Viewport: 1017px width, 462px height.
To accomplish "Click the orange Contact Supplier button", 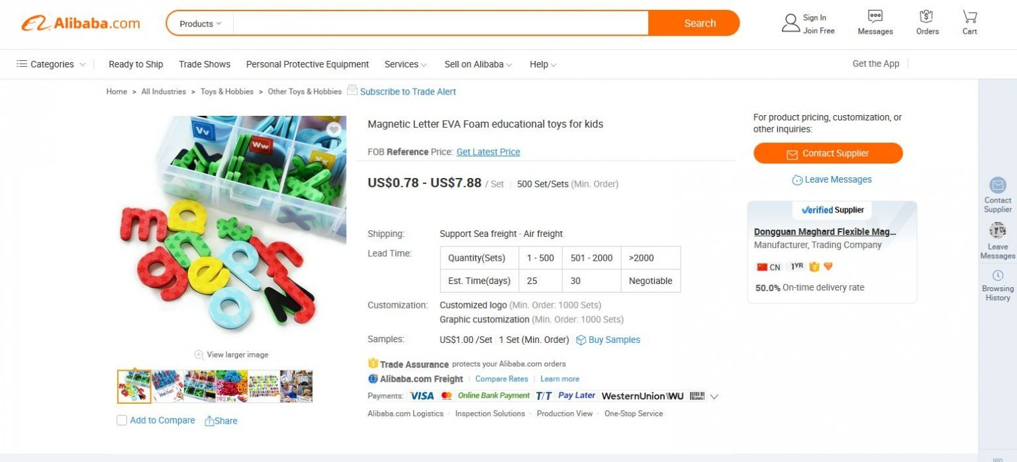I will (x=828, y=153).
